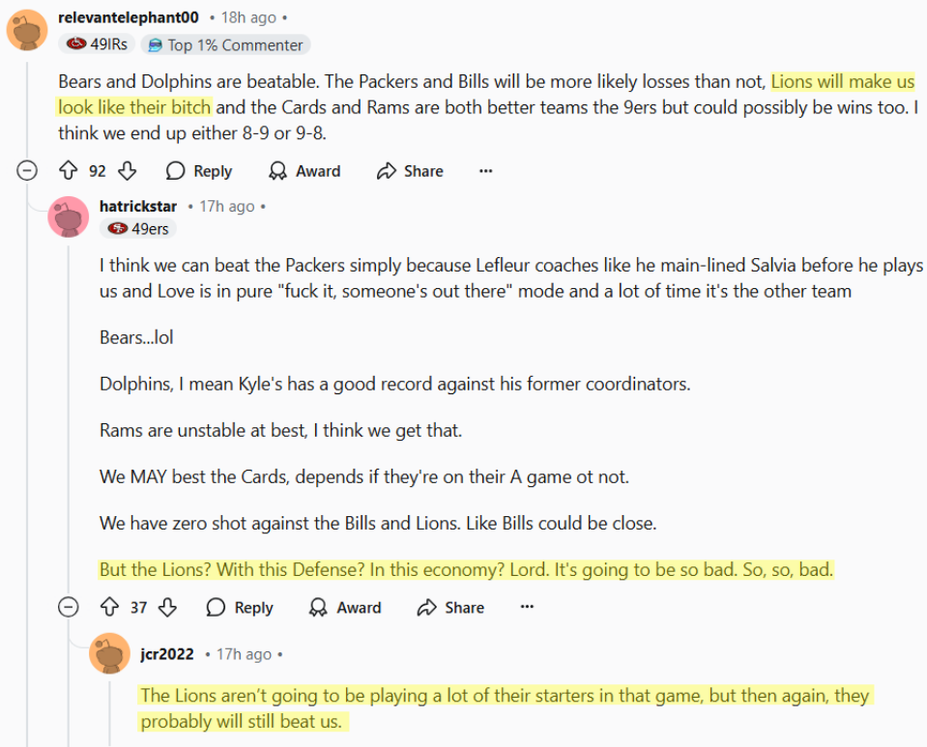Screen dimensions: 927x747
Task: Open relevantelephant00 username profile link
Action: click(129, 17)
